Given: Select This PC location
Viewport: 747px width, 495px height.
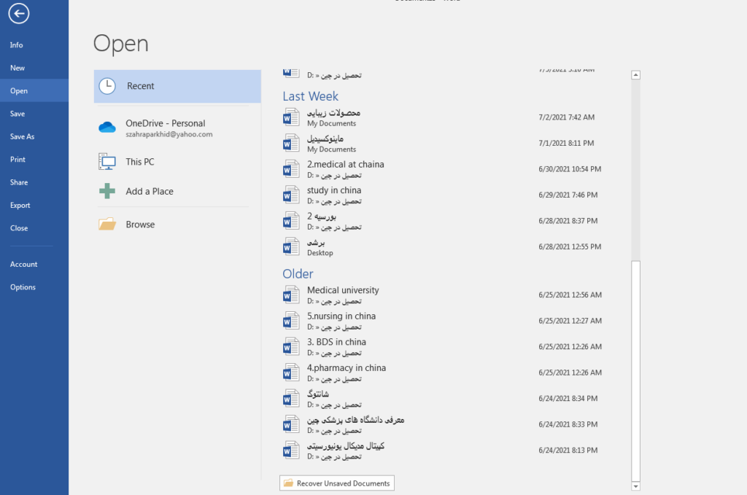Looking at the screenshot, I should tap(177, 162).
